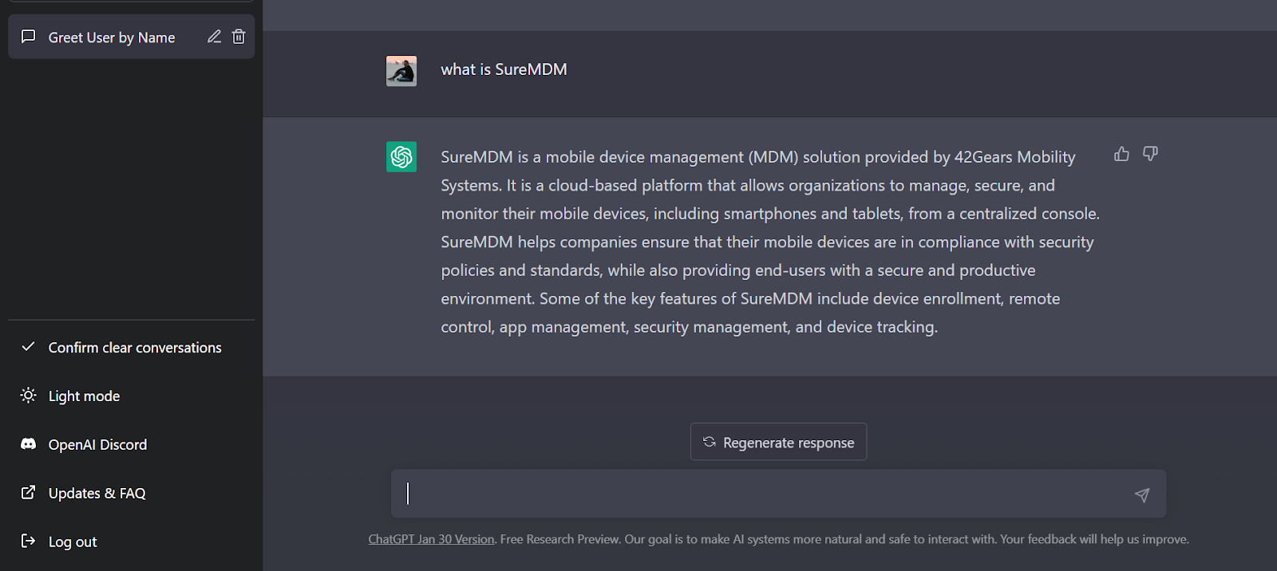Screen dimensions: 1277x571
Task: Click the response line mentioning 'control, app management'
Action: point(689,327)
